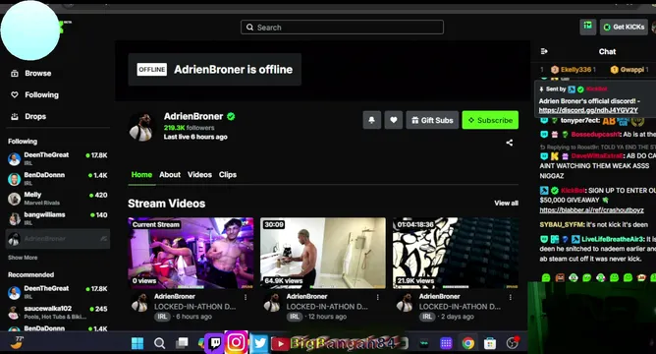The height and width of the screenshot is (354, 656).
Task: Click the Gift Subs button
Action: 432,120
